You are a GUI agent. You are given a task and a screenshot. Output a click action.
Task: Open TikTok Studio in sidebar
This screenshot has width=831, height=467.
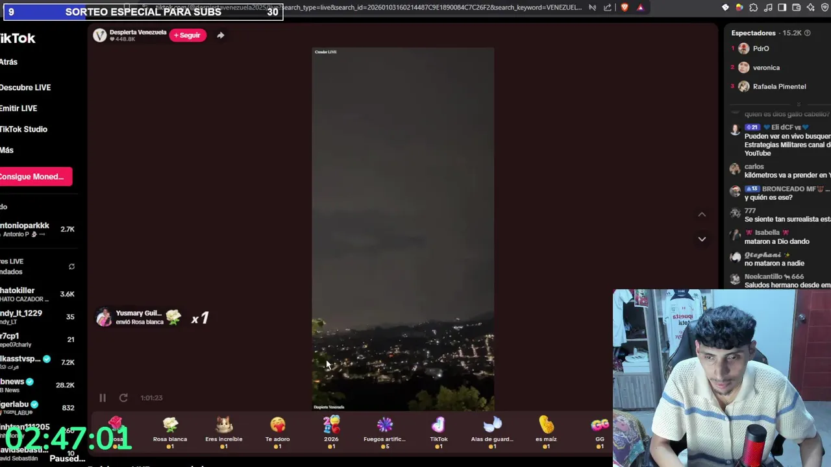[23, 129]
